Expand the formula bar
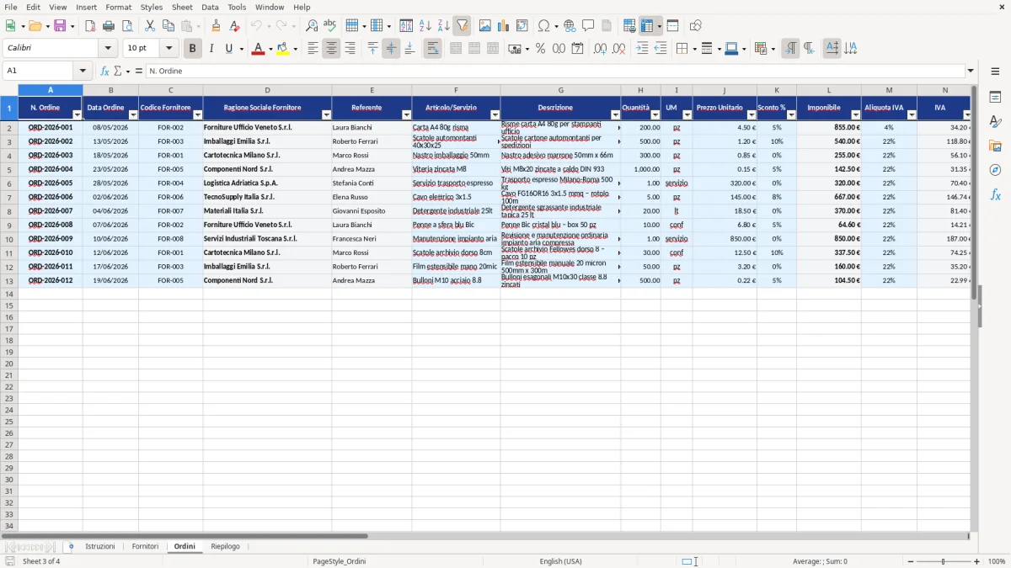This screenshot has height=568, width=1011. pyautogui.click(x=971, y=71)
